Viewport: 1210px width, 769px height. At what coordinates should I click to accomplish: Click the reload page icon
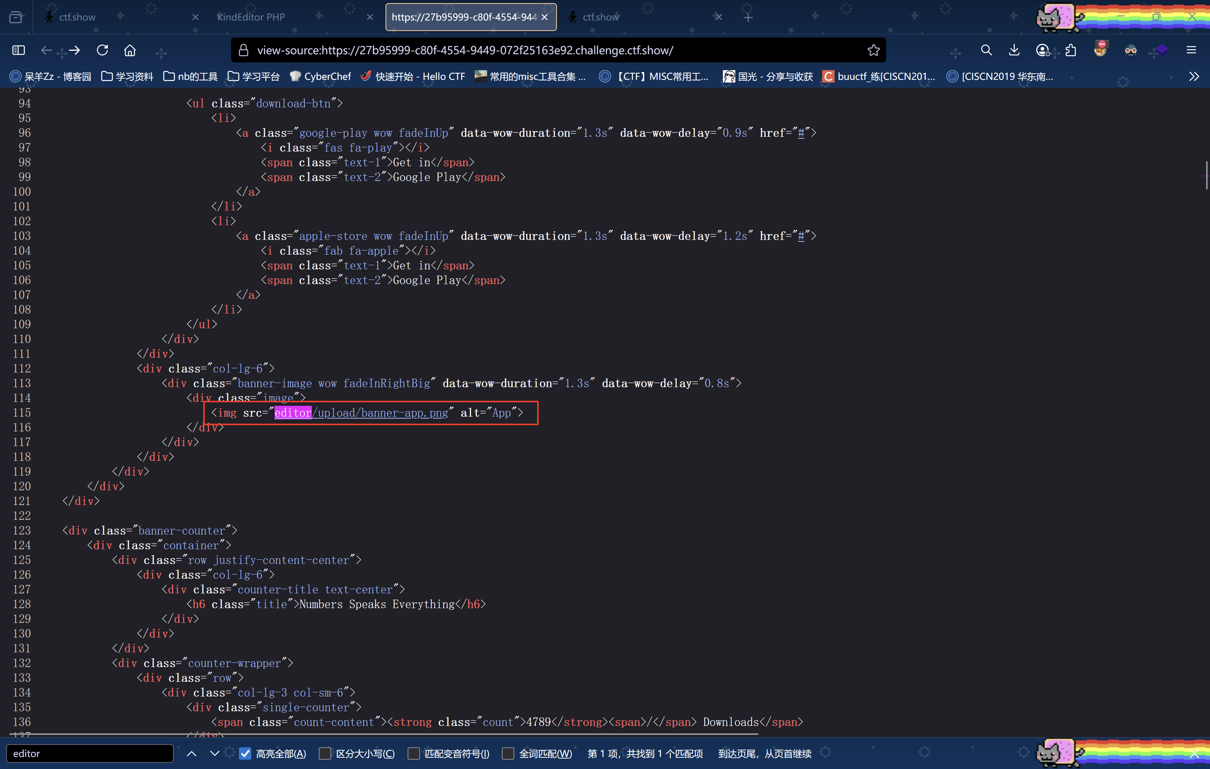click(x=102, y=50)
